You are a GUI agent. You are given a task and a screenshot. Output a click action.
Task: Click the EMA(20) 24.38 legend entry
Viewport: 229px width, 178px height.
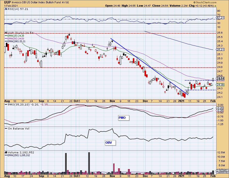pos(16,36)
